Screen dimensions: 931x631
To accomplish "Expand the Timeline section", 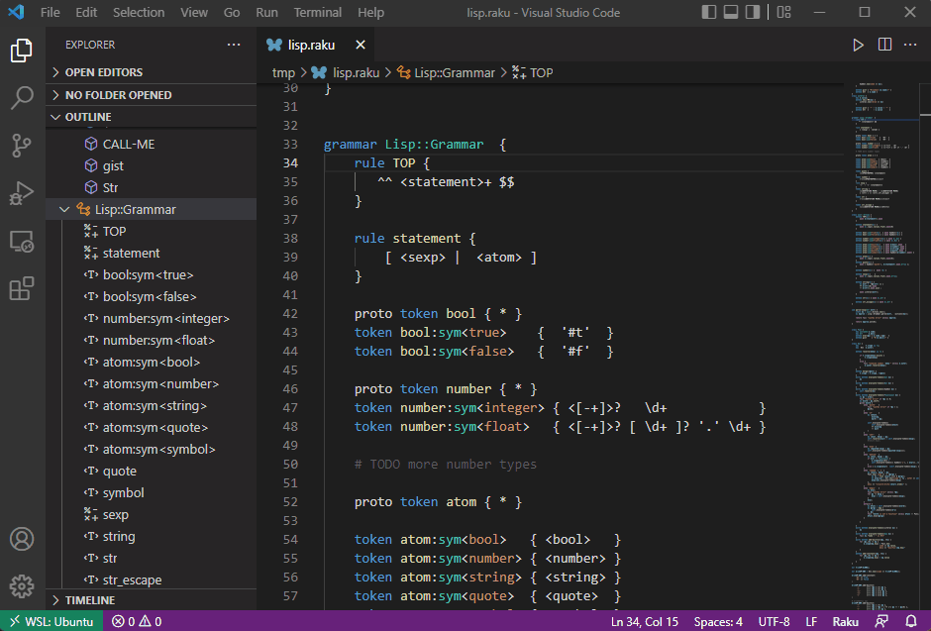I will 152,600.
